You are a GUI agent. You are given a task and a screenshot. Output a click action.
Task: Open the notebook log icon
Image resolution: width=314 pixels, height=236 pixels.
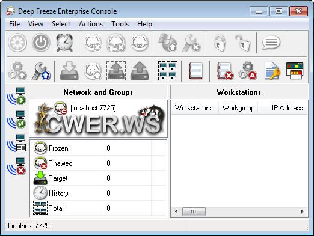pos(195,71)
